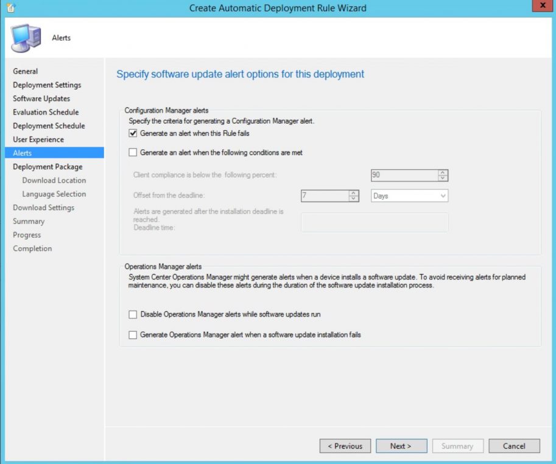Screen dimensions: 556x464
Task: Click the Previous button
Action: 345,446
